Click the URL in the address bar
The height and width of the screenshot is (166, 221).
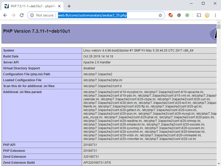pyautogui.click(x=92, y=15)
